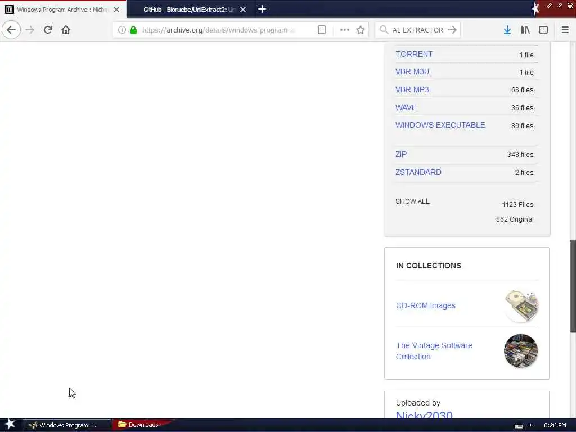Expand the WINDOWS EXECUTABLE download list

pyautogui.click(x=440, y=125)
